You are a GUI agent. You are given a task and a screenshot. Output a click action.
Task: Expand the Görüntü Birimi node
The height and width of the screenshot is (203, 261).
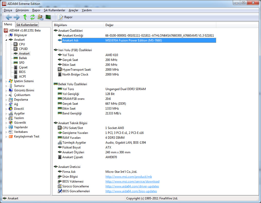pyautogui.click(x=6, y=91)
